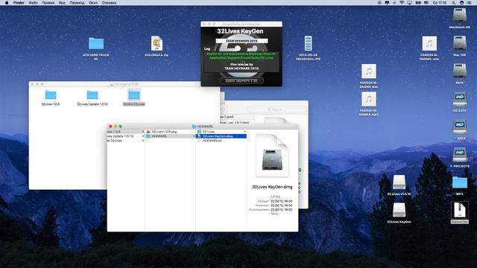Expand the HEXWARS folder row arrow
This screenshot has height=268, width=477.
194,136
